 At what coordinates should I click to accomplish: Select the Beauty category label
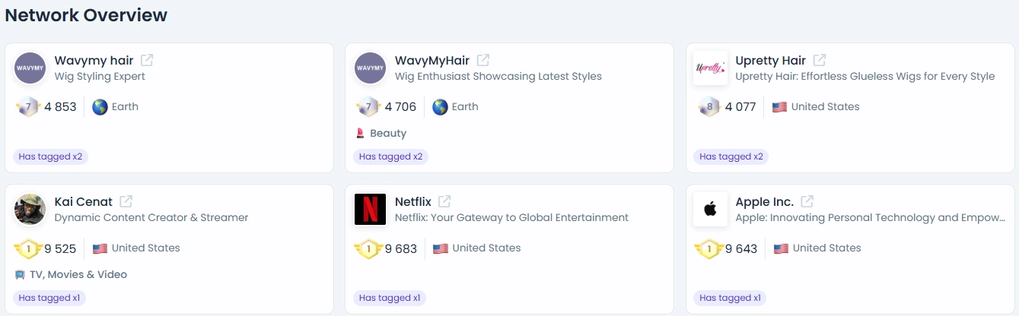coord(388,134)
